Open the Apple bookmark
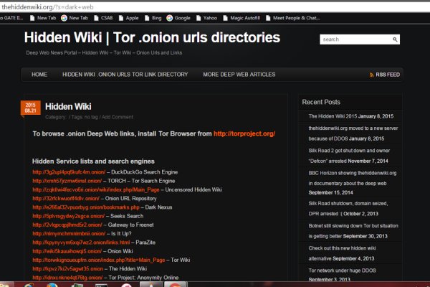The height and width of the screenshot is (287, 430). 128,18
